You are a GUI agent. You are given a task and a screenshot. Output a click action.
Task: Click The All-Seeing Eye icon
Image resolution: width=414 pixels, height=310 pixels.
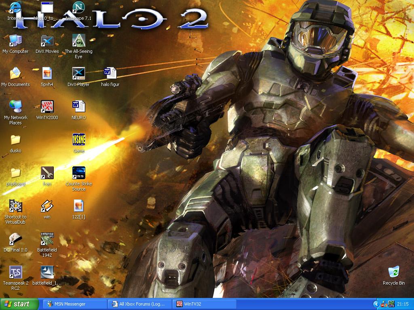(78, 41)
